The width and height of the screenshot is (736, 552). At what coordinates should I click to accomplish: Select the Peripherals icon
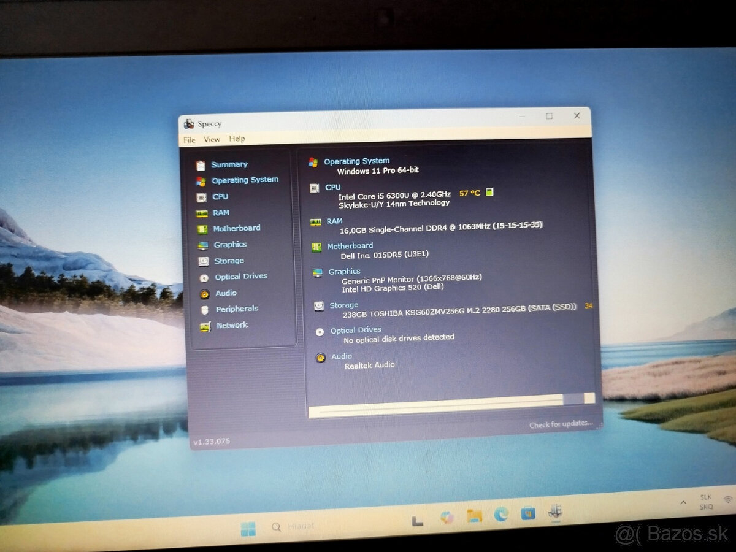coord(203,309)
